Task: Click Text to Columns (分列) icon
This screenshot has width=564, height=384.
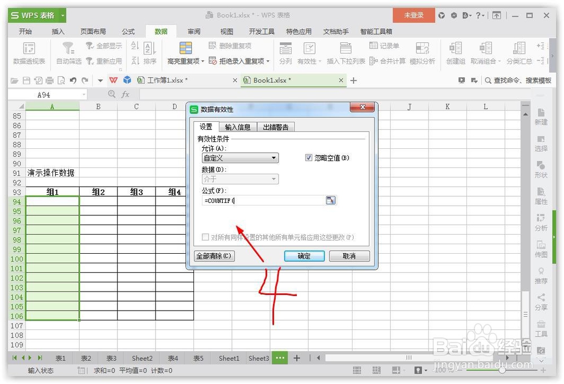Action: 285,48
